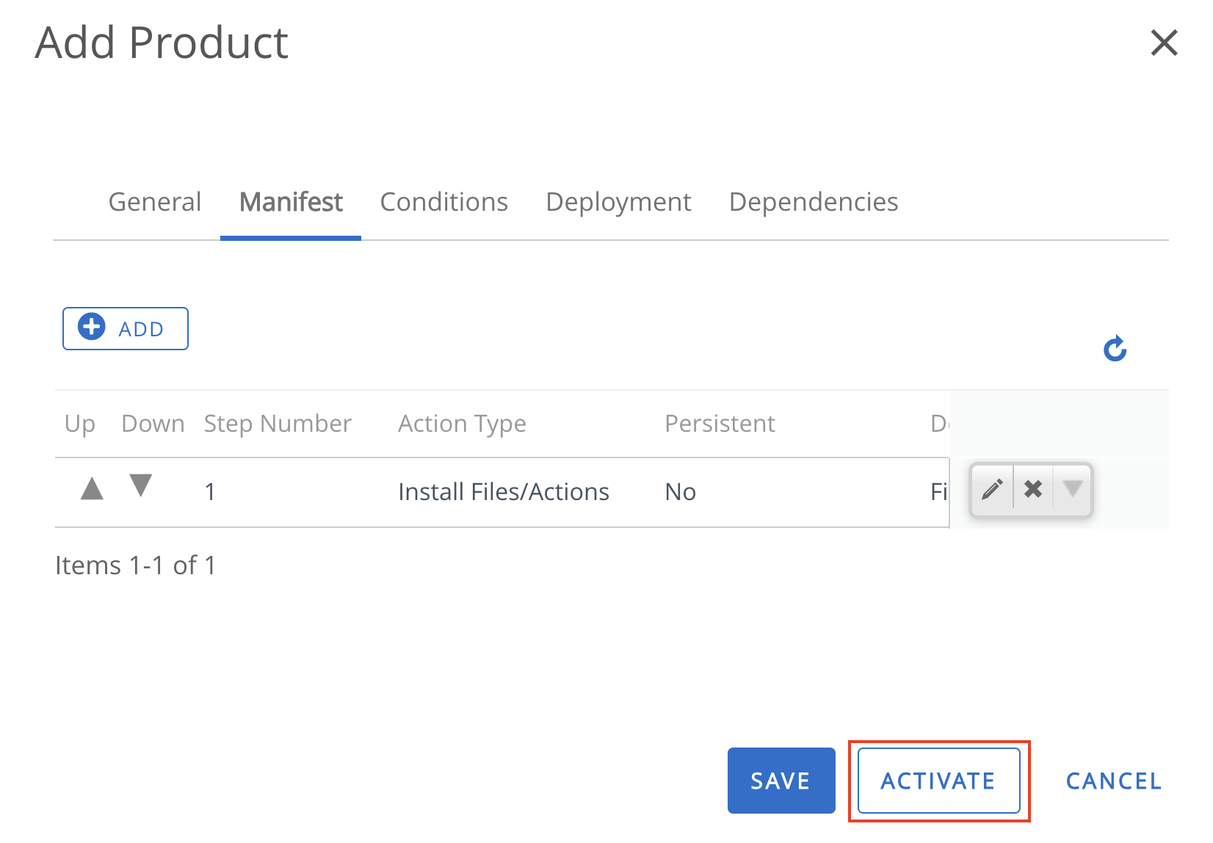Cancel adding the product
Screen dimensions: 1213x843
pyautogui.click(x=1112, y=781)
